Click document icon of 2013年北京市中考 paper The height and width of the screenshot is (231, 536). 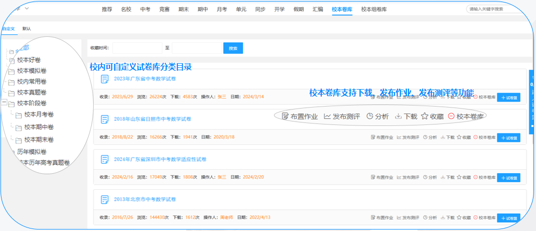pyautogui.click(x=105, y=199)
